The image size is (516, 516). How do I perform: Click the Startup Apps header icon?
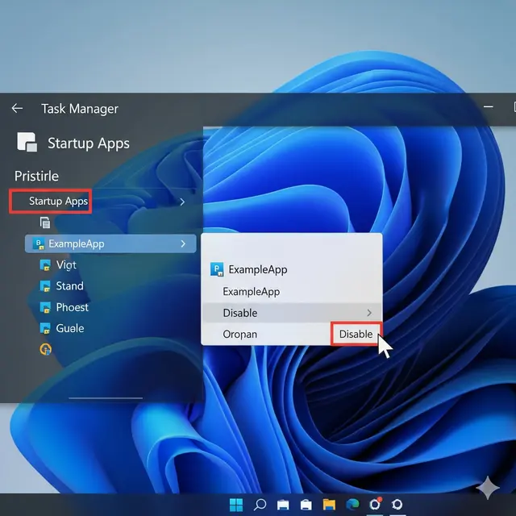(x=27, y=142)
